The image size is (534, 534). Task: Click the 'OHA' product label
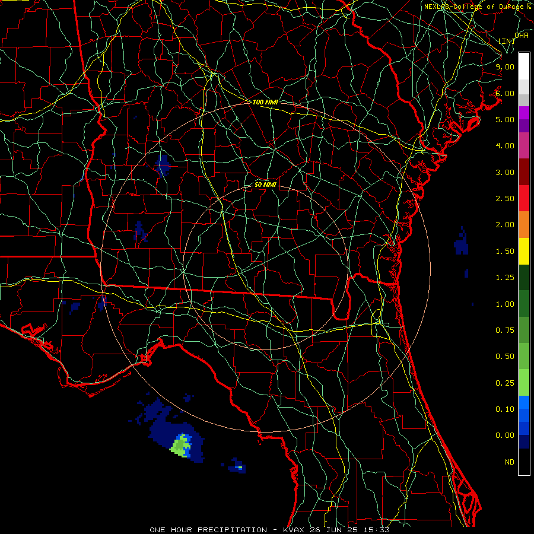(522, 35)
